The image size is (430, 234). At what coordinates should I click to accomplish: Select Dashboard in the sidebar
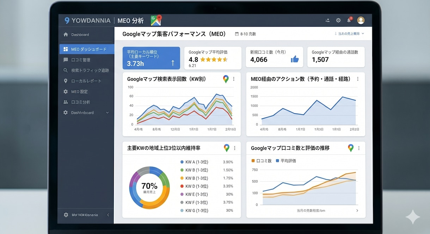click(86, 34)
